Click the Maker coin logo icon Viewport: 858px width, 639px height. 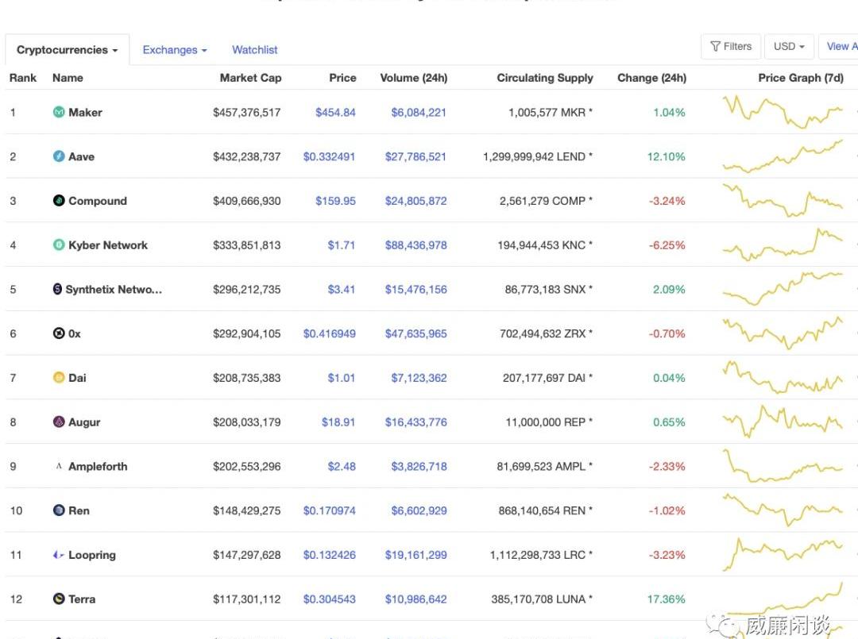click(x=59, y=112)
